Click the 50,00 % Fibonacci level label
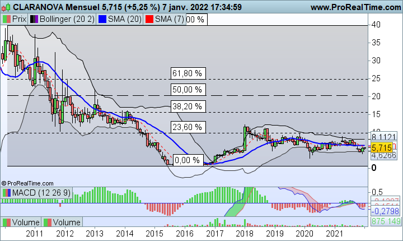 coord(188,90)
